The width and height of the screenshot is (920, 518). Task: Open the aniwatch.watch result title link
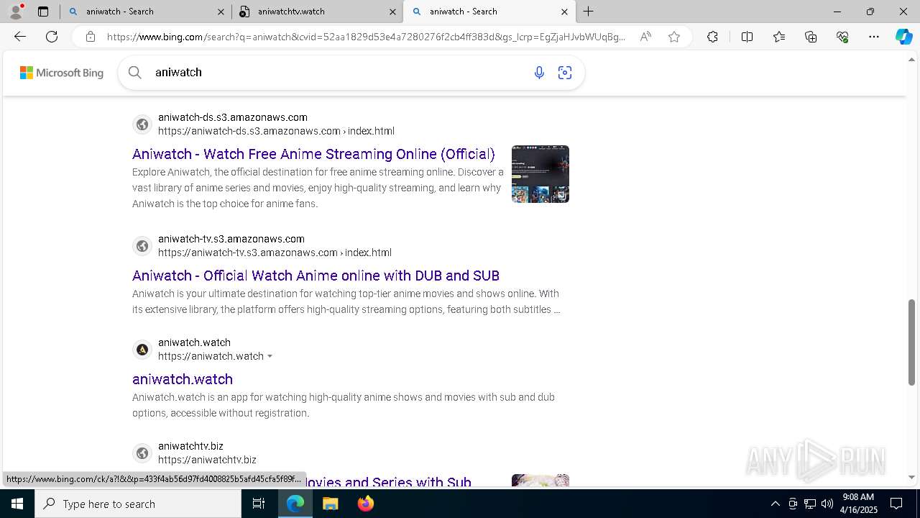click(183, 379)
